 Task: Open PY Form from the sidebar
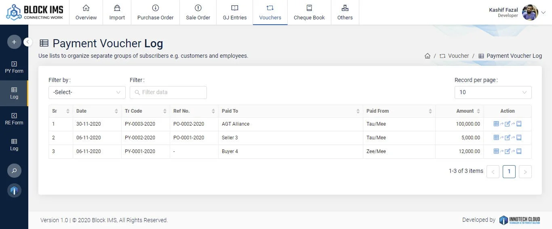click(x=14, y=67)
